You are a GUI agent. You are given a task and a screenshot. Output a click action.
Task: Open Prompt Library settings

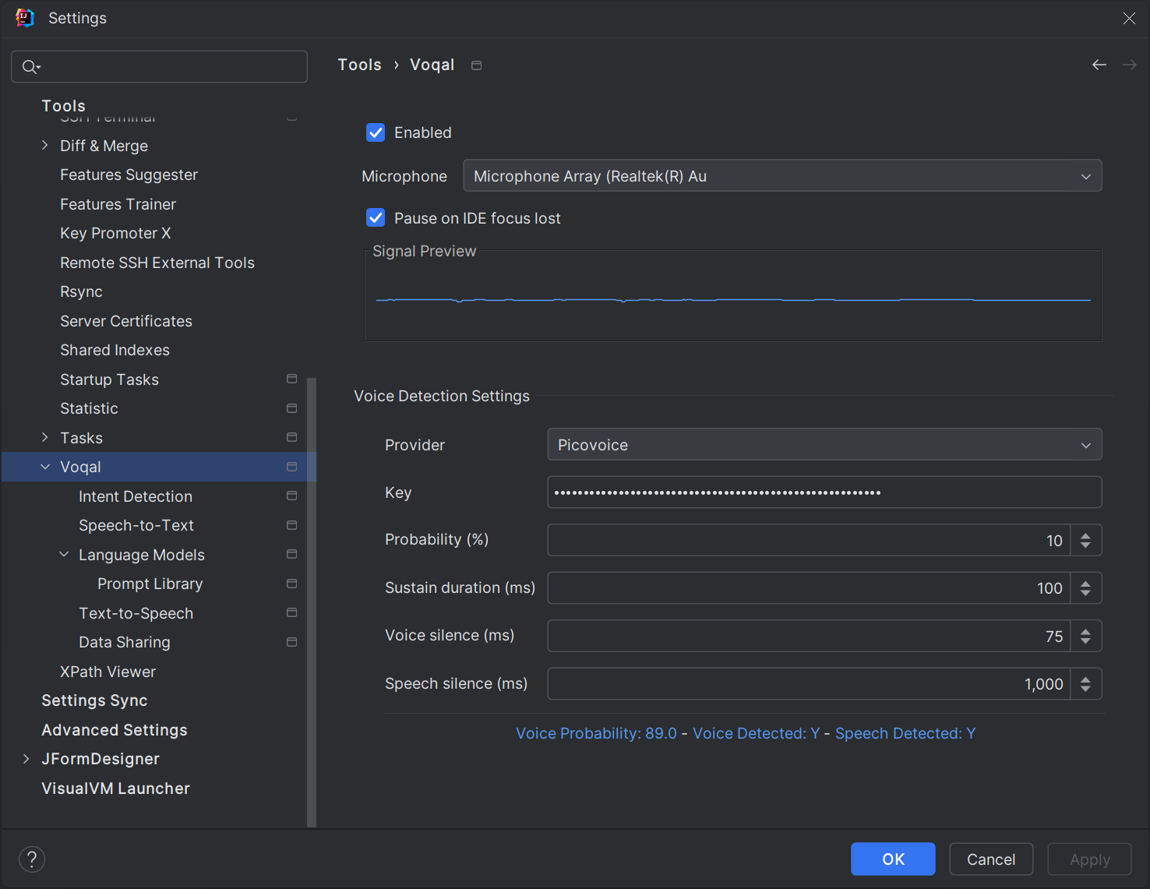[150, 584]
